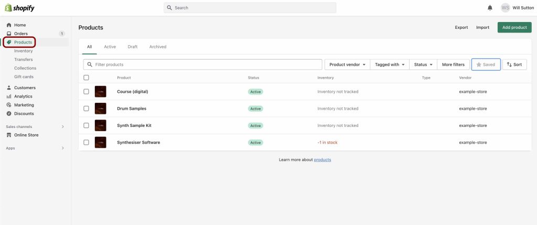Open Discounts via its badge icon
This screenshot has height=225, width=537.
pyautogui.click(x=9, y=113)
